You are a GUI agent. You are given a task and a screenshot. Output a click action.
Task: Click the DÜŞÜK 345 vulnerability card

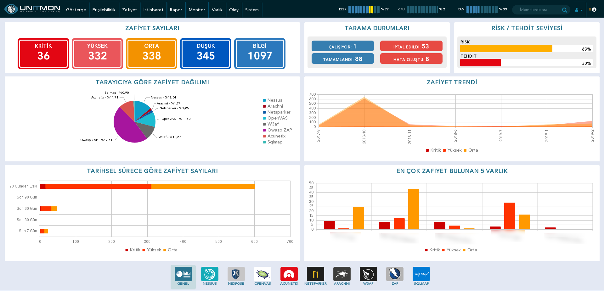(x=206, y=53)
